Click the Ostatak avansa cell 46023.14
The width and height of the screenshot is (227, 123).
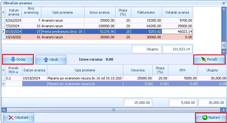click(x=177, y=32)
